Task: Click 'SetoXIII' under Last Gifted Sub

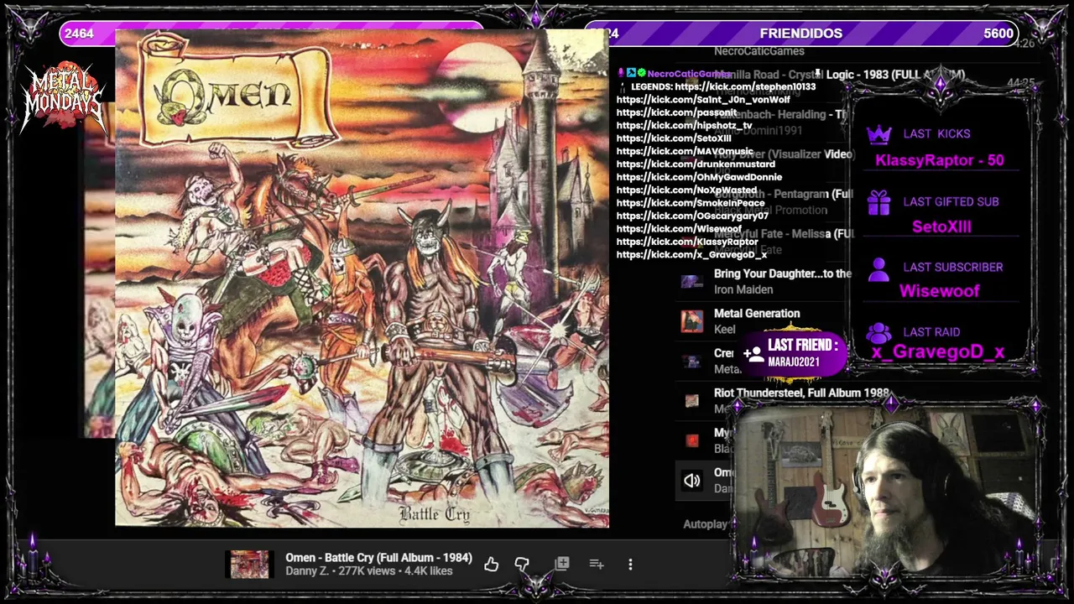Action: 941,226
